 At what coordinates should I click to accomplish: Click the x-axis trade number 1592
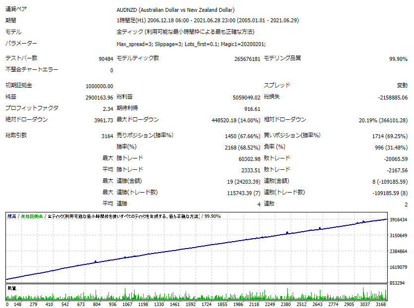click(x=191, y=305)
